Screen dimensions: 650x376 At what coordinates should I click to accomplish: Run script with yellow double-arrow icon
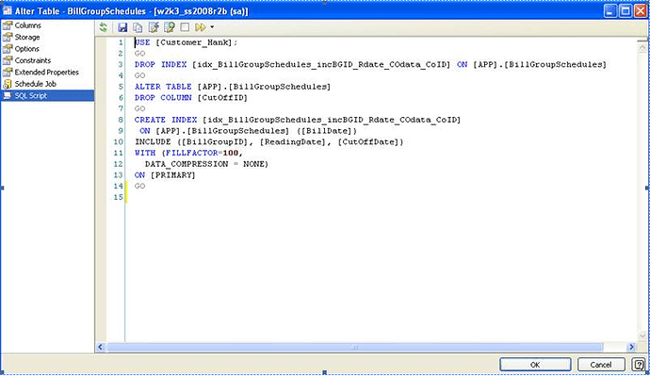(201, 27)
